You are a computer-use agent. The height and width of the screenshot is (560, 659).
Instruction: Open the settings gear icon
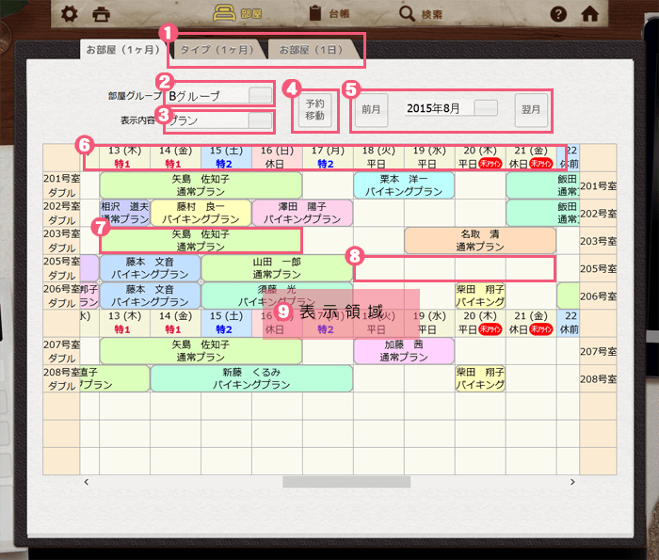tap(69, 14)
